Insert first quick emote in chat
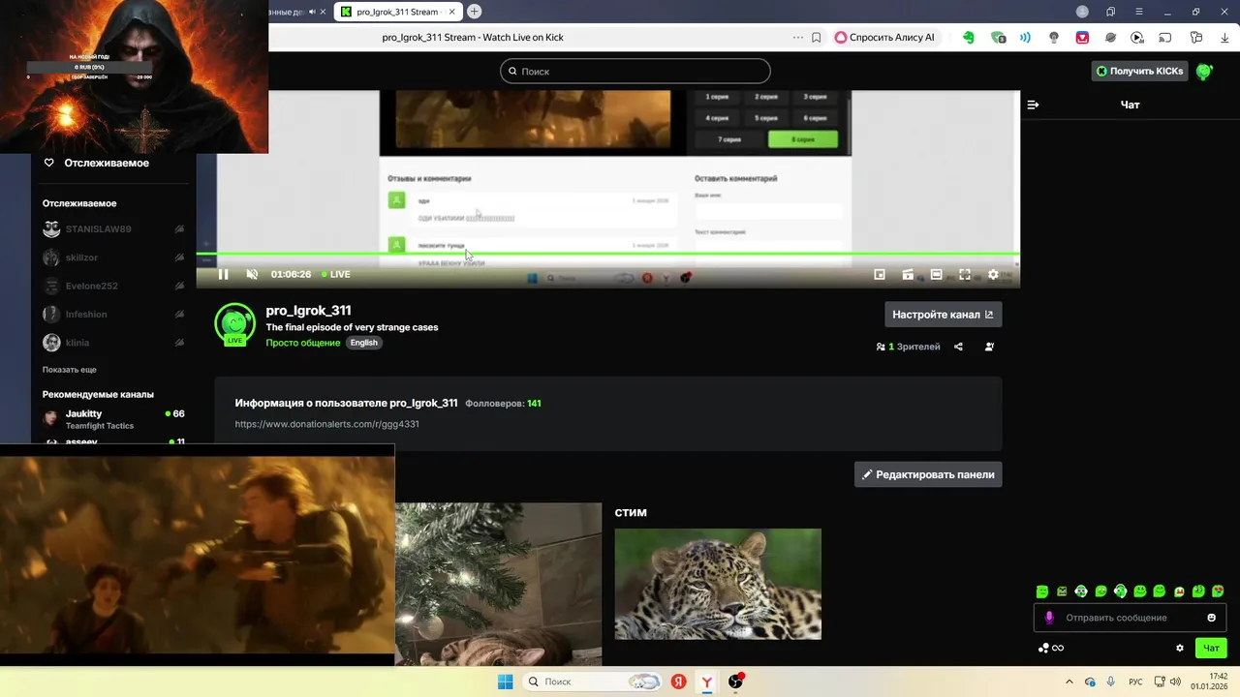 pos(1042,591)
